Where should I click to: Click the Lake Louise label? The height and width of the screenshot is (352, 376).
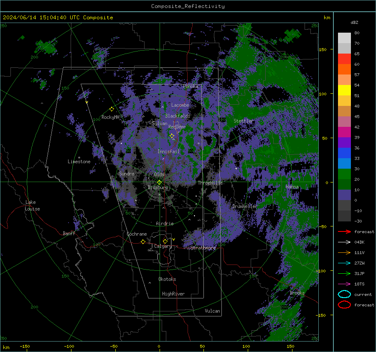[x=32, y=206]
